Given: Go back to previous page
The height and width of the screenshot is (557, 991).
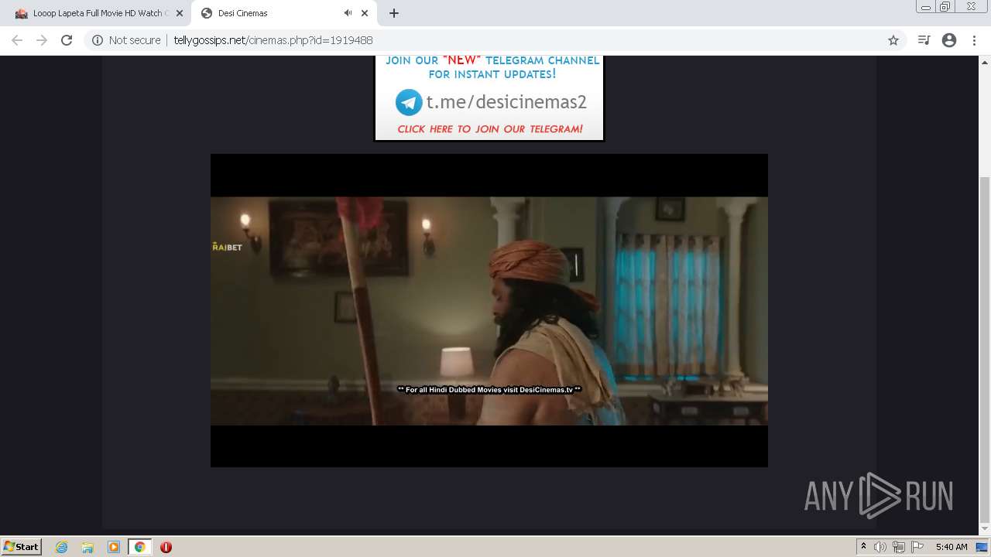Looking at the screenshot, I should pyautogui.click(x=17, y=40).
